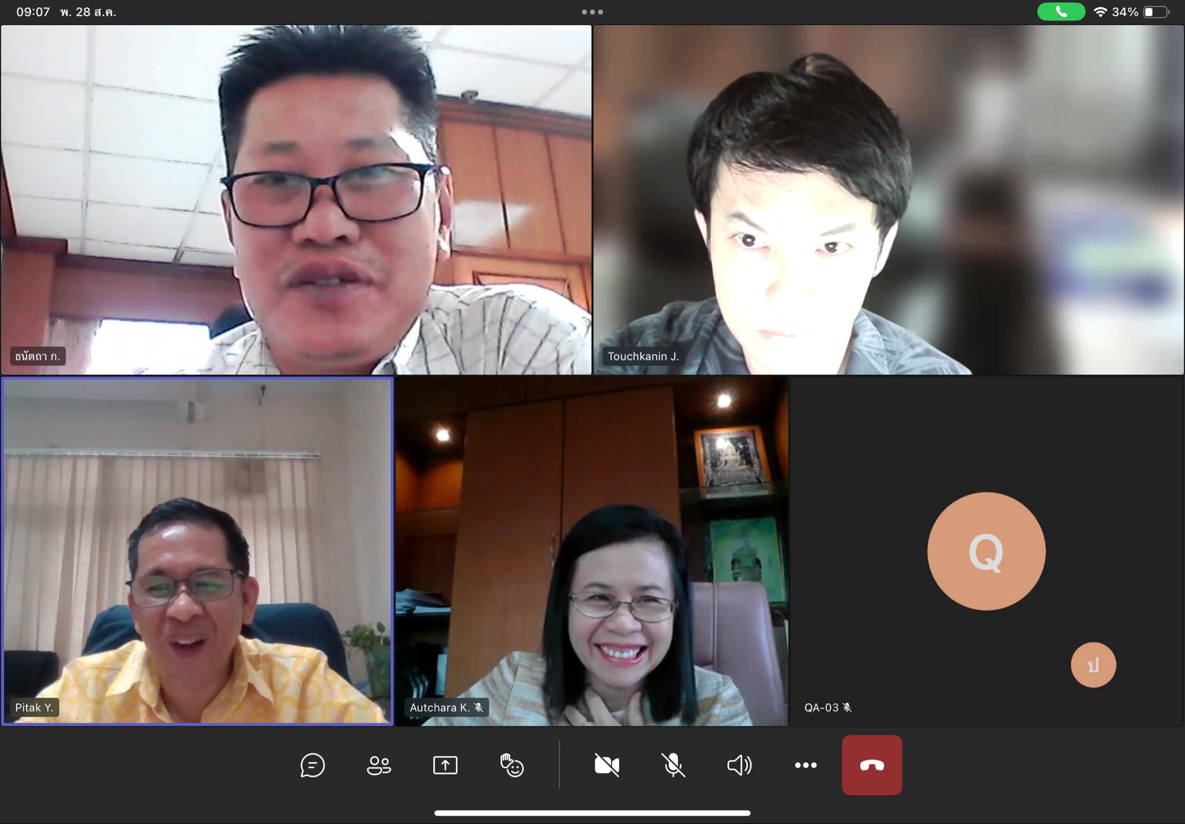Tap the three dots at top center

pyautogui.click(x=592, y=12)
